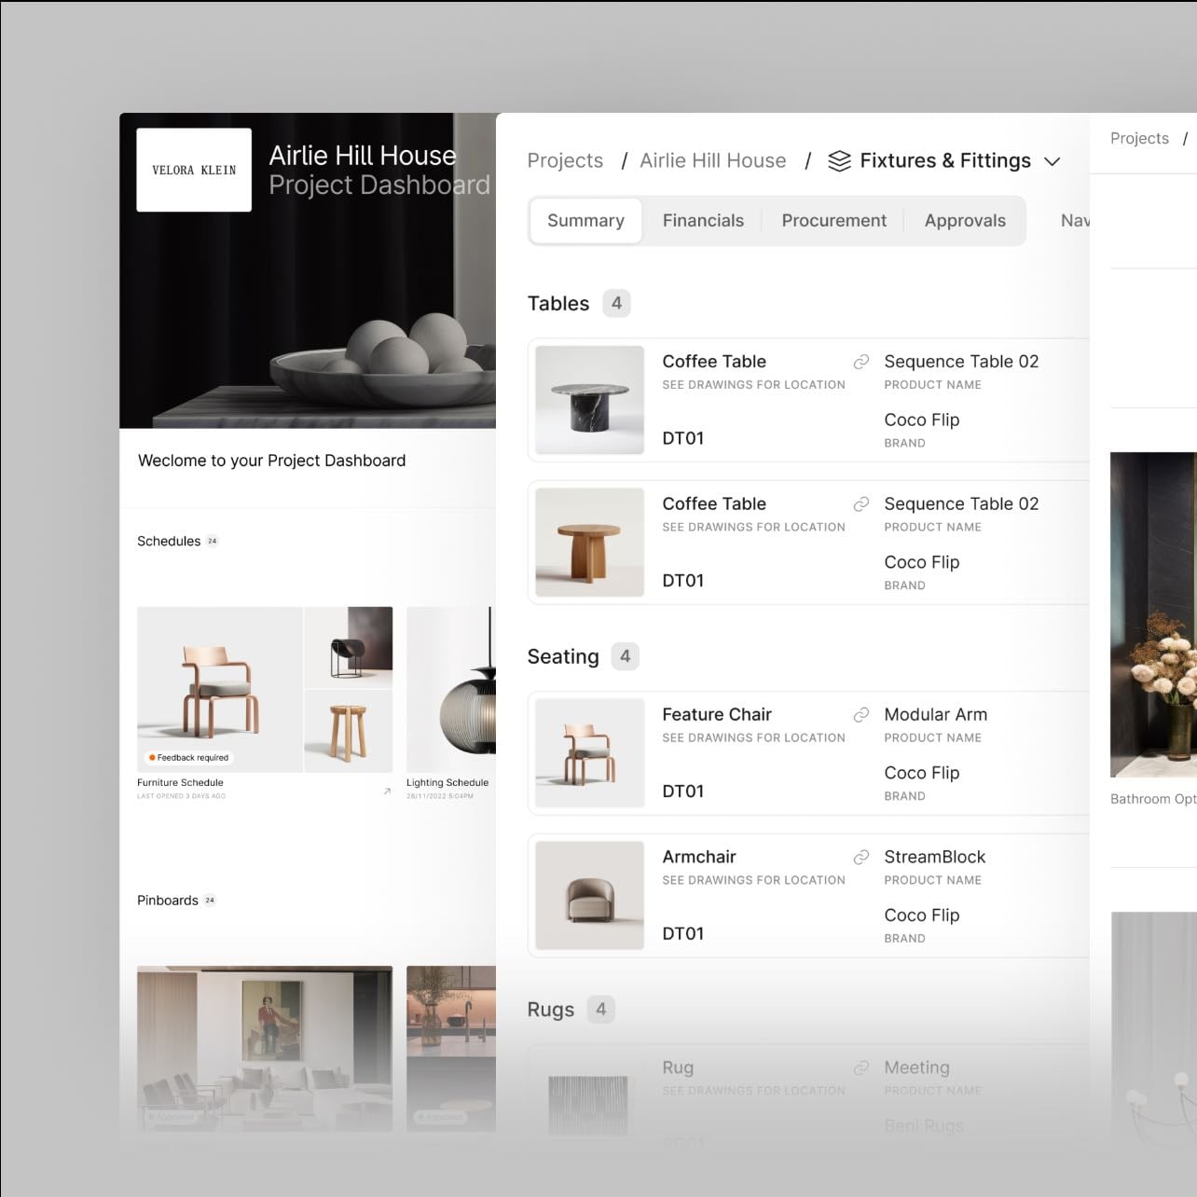Select the Summary tab
Screen dimensions: 1197x1197
[x=585, y=221]
